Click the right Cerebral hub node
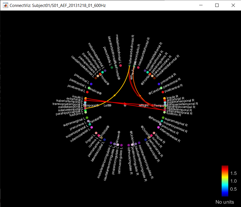 click(x=150, y=93)
